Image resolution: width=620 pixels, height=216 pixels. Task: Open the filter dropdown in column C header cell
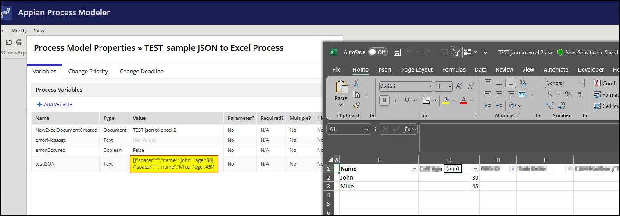(475, 169)
